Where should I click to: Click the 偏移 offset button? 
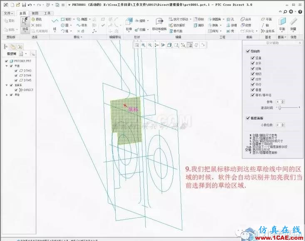[x=199, y=25]
